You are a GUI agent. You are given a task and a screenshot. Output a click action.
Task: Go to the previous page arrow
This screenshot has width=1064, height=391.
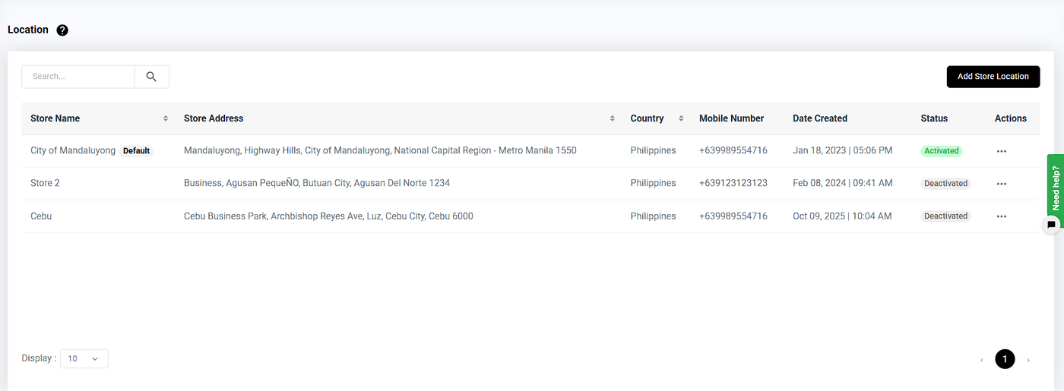pos(981,359)
